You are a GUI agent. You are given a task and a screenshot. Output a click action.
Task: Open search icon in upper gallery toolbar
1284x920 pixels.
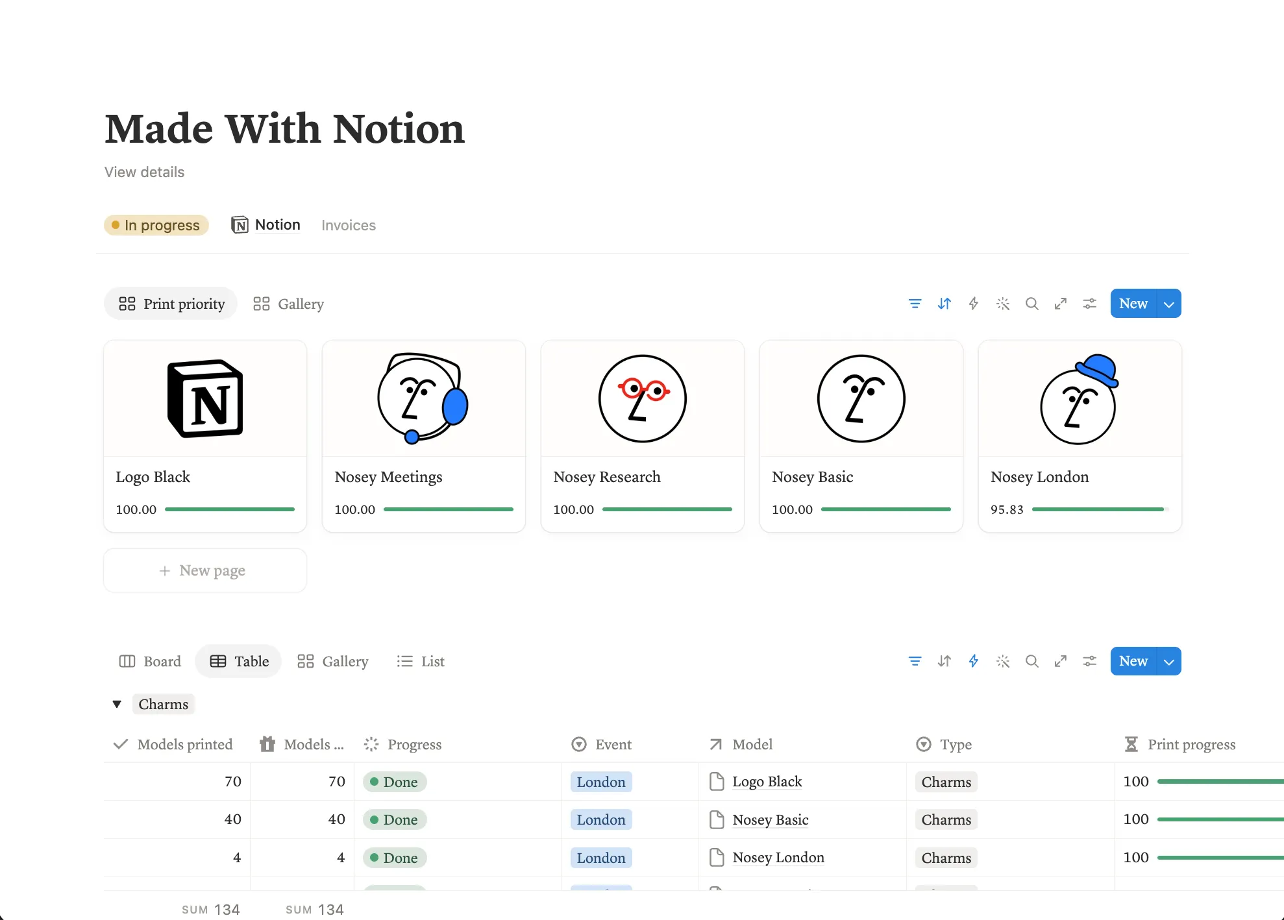coord(1031,304)
